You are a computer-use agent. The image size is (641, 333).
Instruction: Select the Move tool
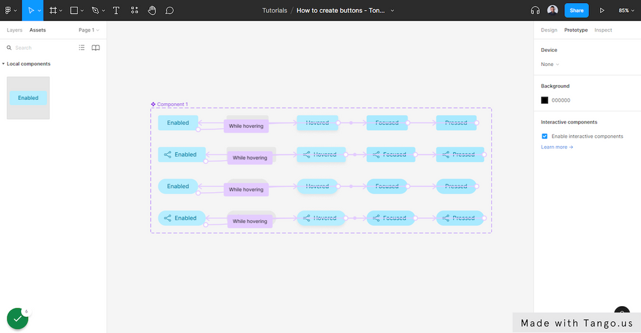31,10
